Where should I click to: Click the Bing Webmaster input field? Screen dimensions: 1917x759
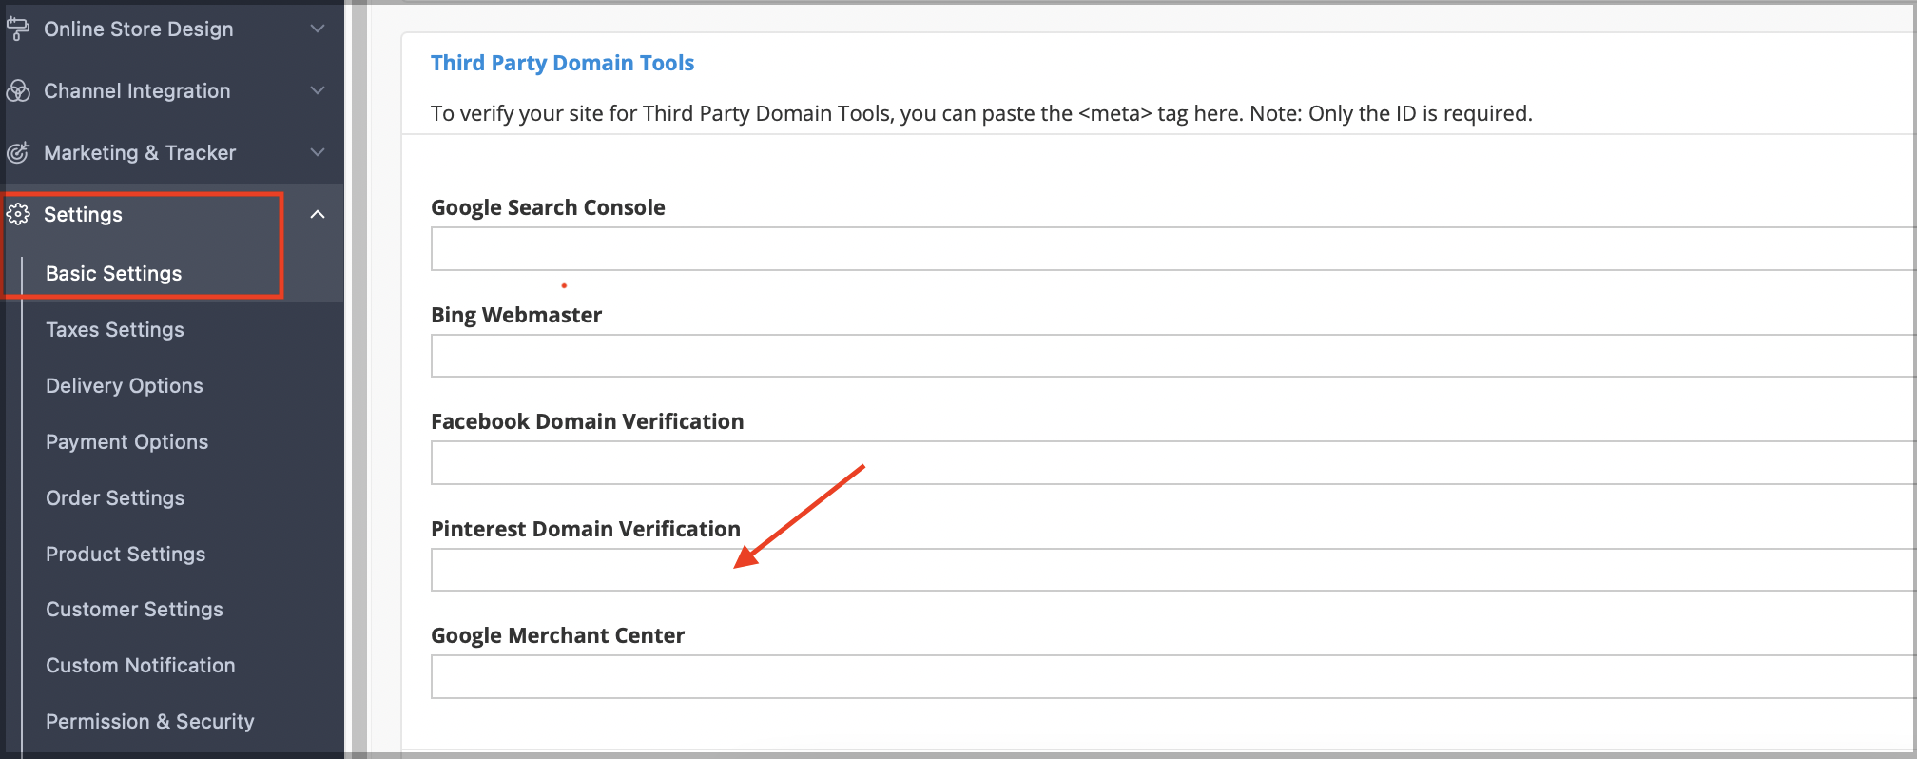(1173, 356)
